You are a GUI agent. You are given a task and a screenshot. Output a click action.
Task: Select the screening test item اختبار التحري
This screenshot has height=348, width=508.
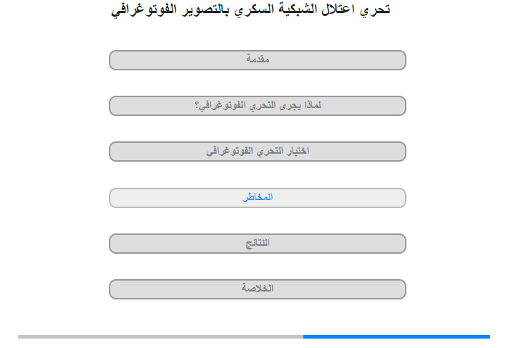point(258,152)
